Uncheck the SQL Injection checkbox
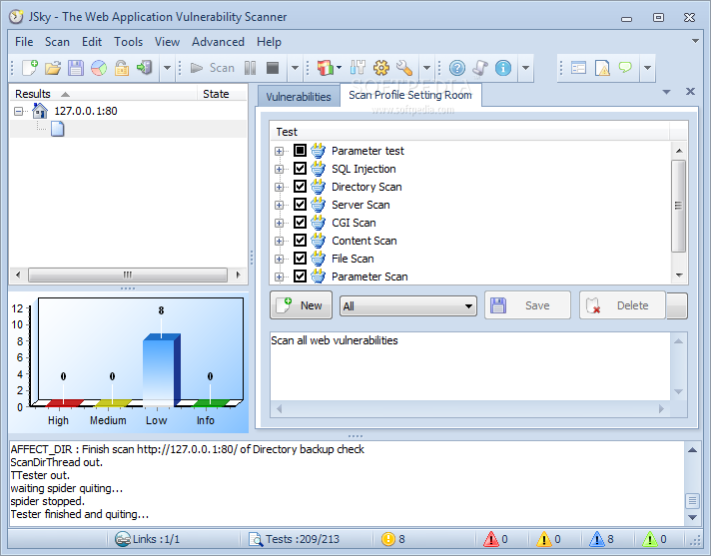 click(300, 169)
